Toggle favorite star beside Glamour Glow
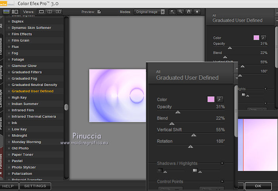Viewport: 278px width, 191px height. pyautogui.click(x=9, y=66)
